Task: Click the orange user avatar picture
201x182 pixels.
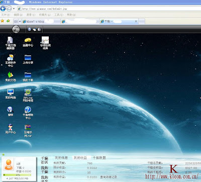Action: (x=9, y=164)
